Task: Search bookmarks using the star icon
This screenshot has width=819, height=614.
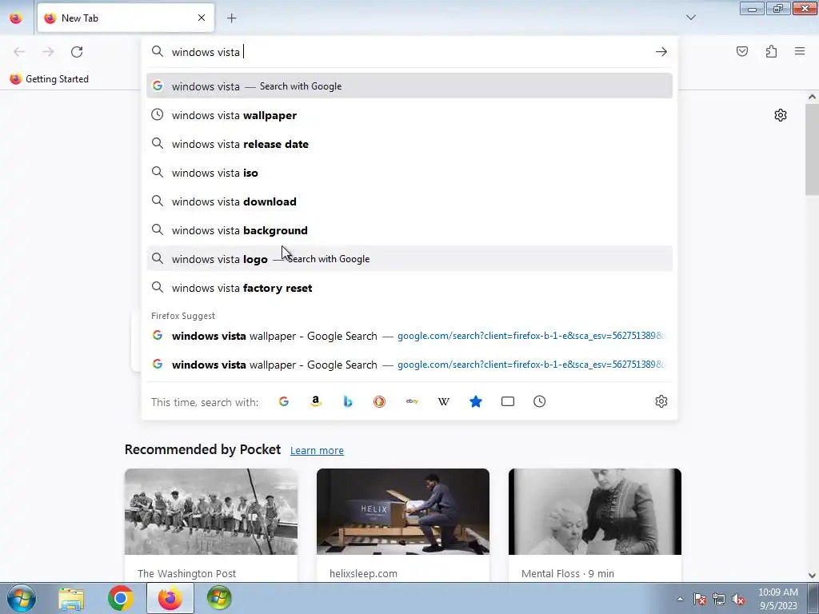Action: pyautogui.click(x=476, y=401)
